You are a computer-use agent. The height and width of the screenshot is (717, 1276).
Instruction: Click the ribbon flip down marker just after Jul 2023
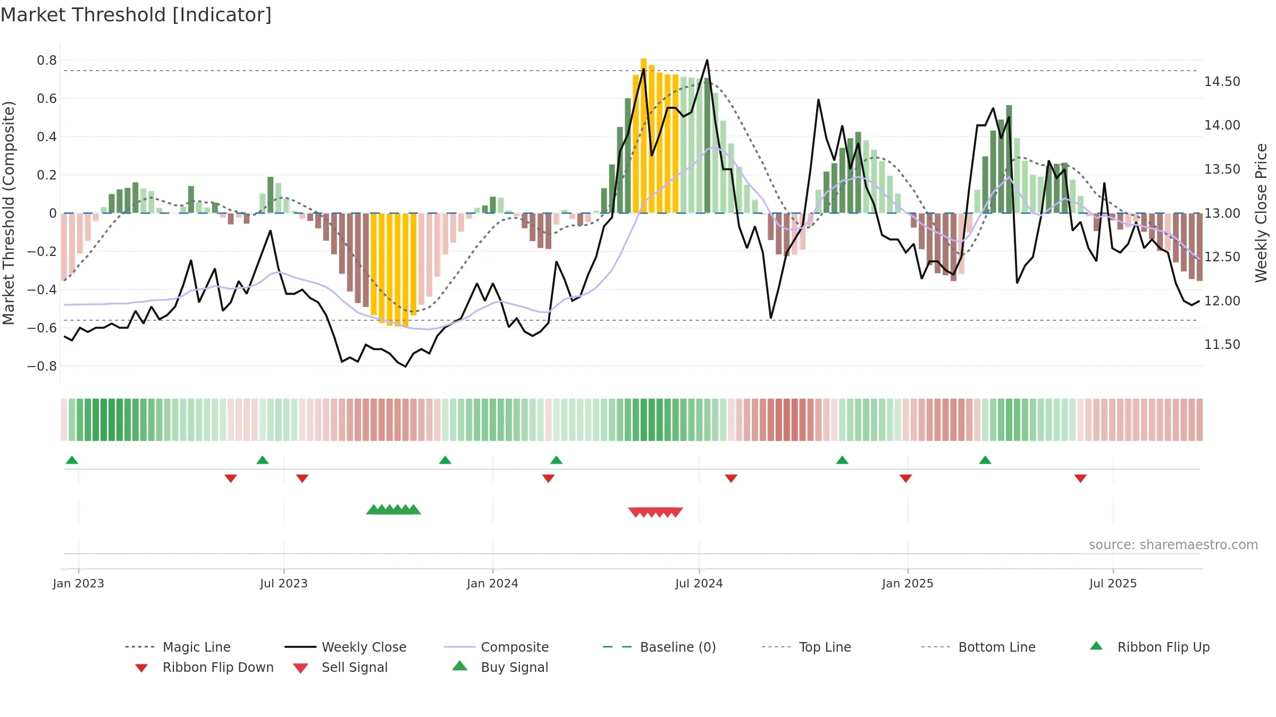[302, 479]
